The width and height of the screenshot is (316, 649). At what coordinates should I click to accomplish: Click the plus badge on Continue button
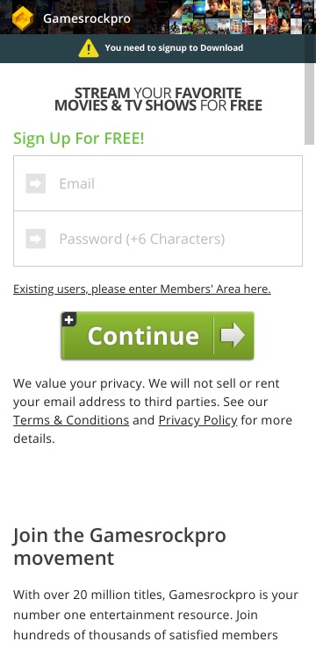point(69,319)
